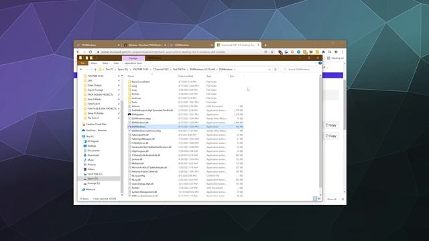Open Chrome Reading list
This screenshot has width=429, height=241.
[x=336, y=58]
